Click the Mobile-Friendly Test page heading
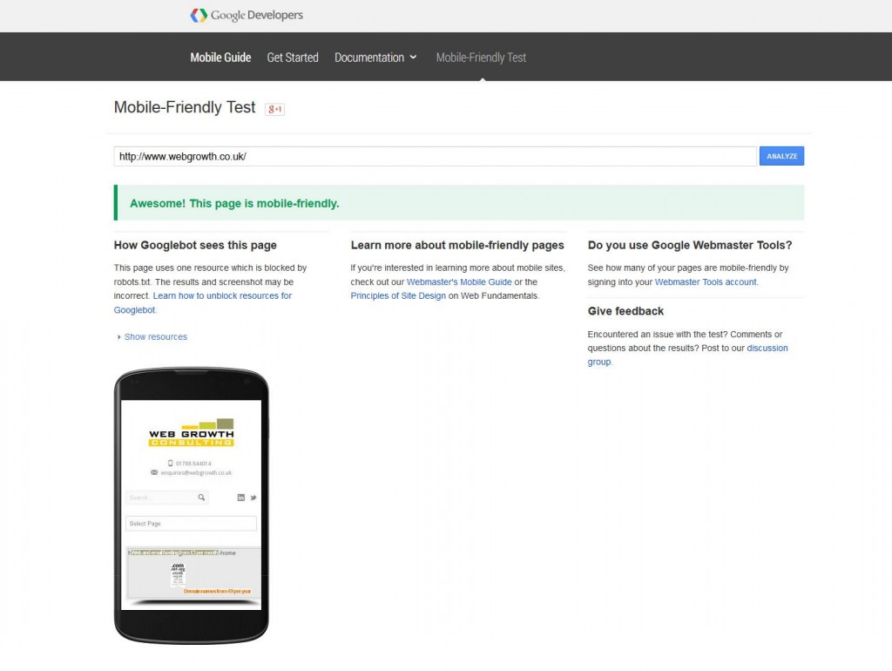892x671 pixels. [x=185, y=107]
